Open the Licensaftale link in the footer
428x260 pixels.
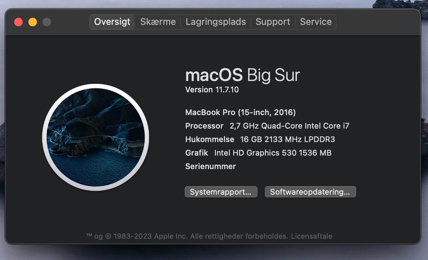point(312,236)
